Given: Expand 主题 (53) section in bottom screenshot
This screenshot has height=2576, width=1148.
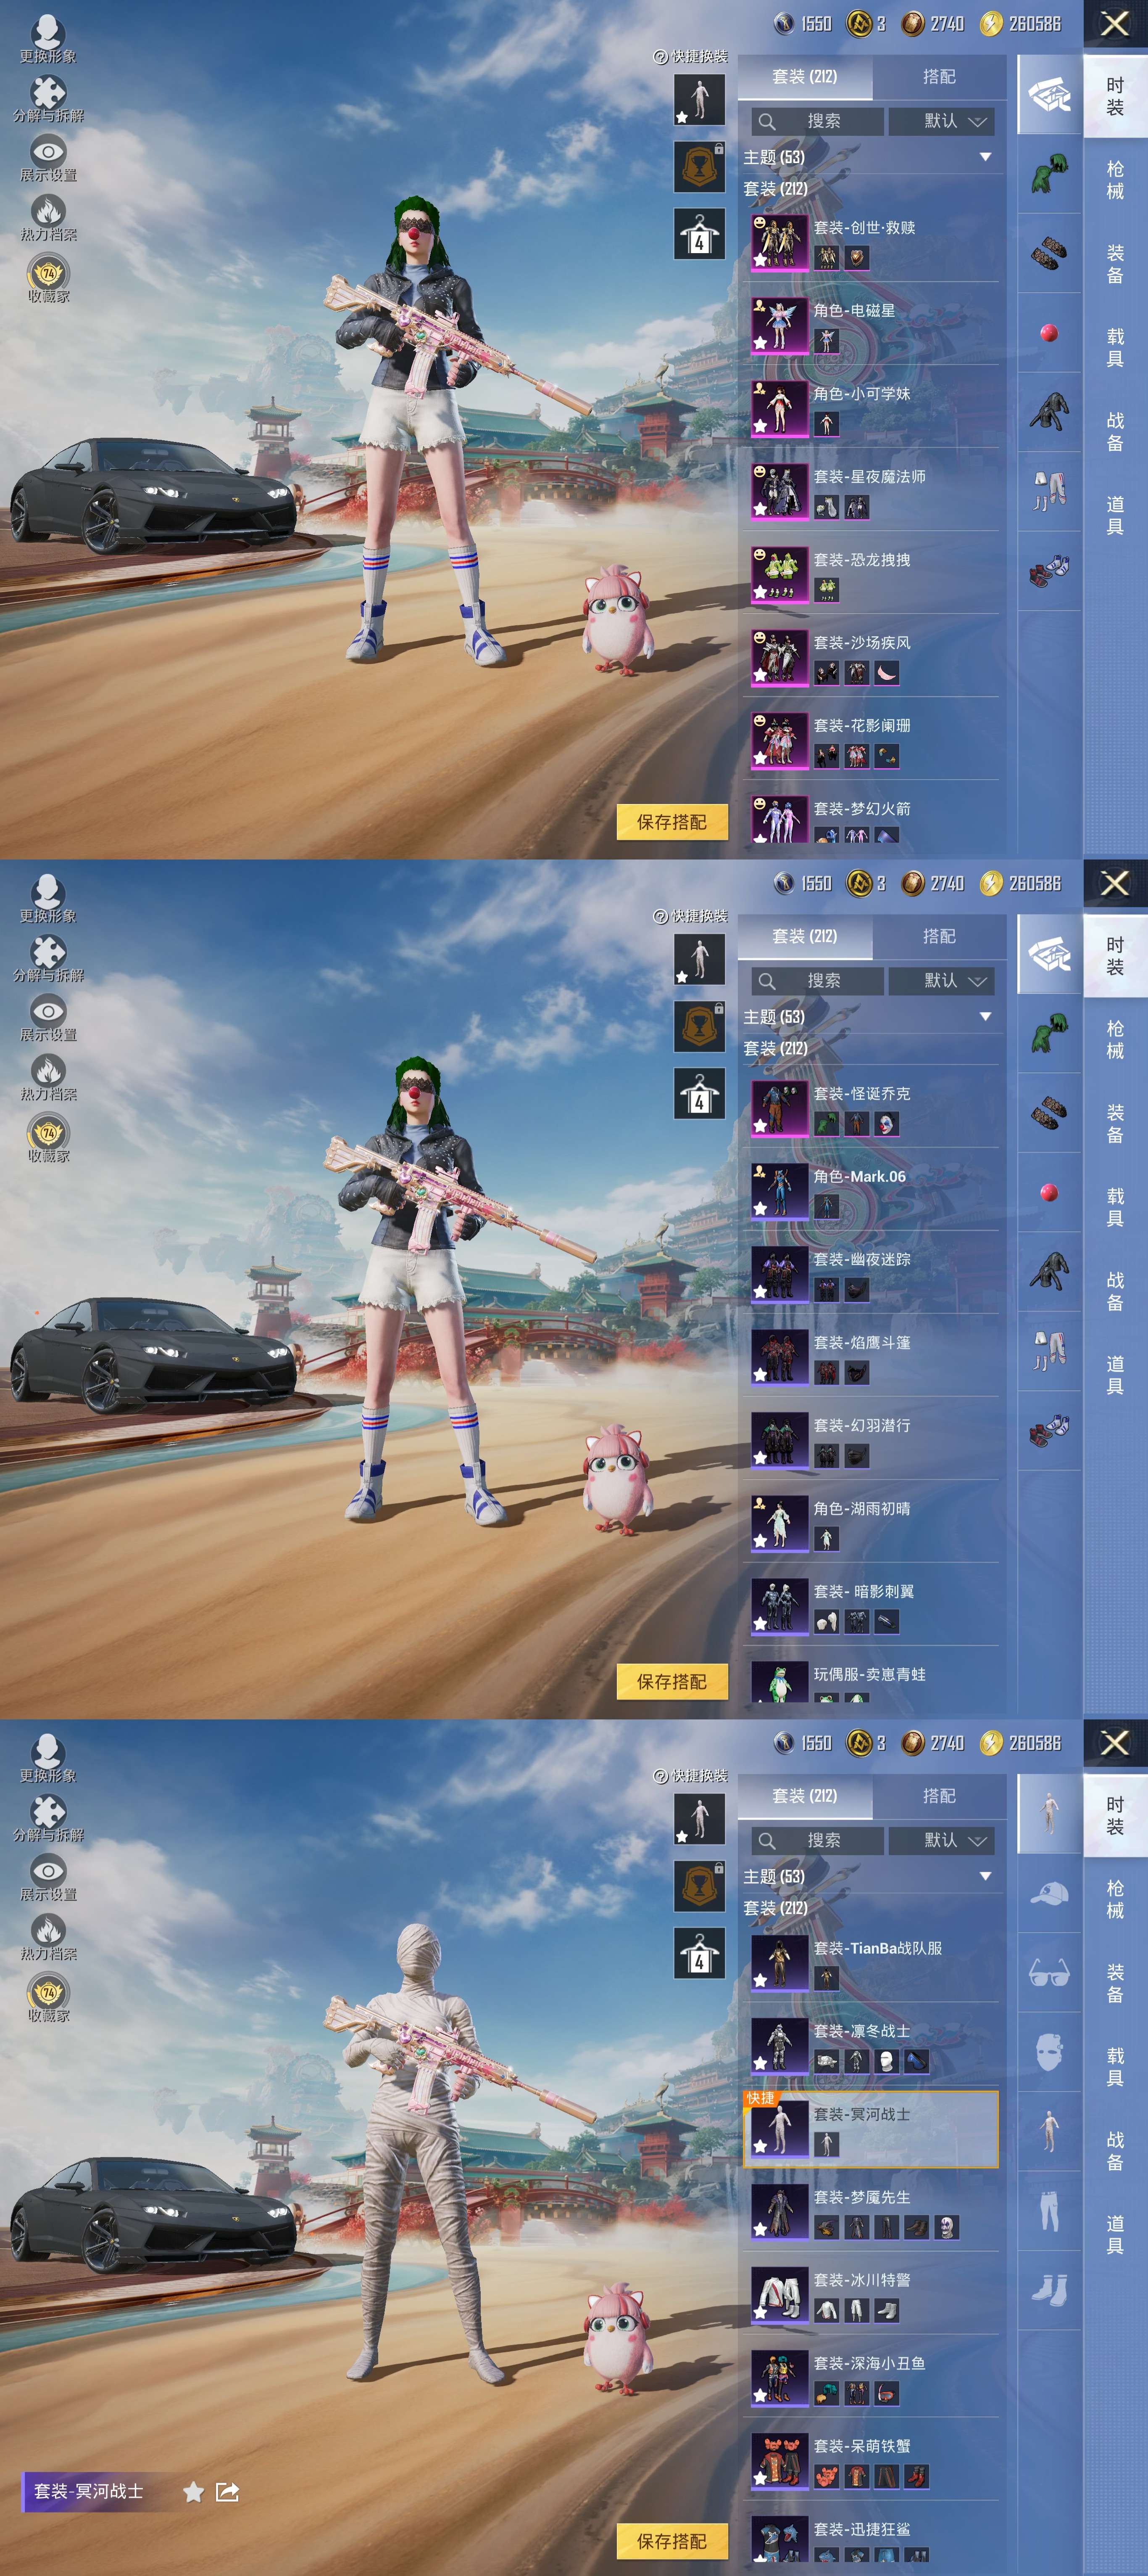Looking at the screenshot, I should coord(985,1876).
